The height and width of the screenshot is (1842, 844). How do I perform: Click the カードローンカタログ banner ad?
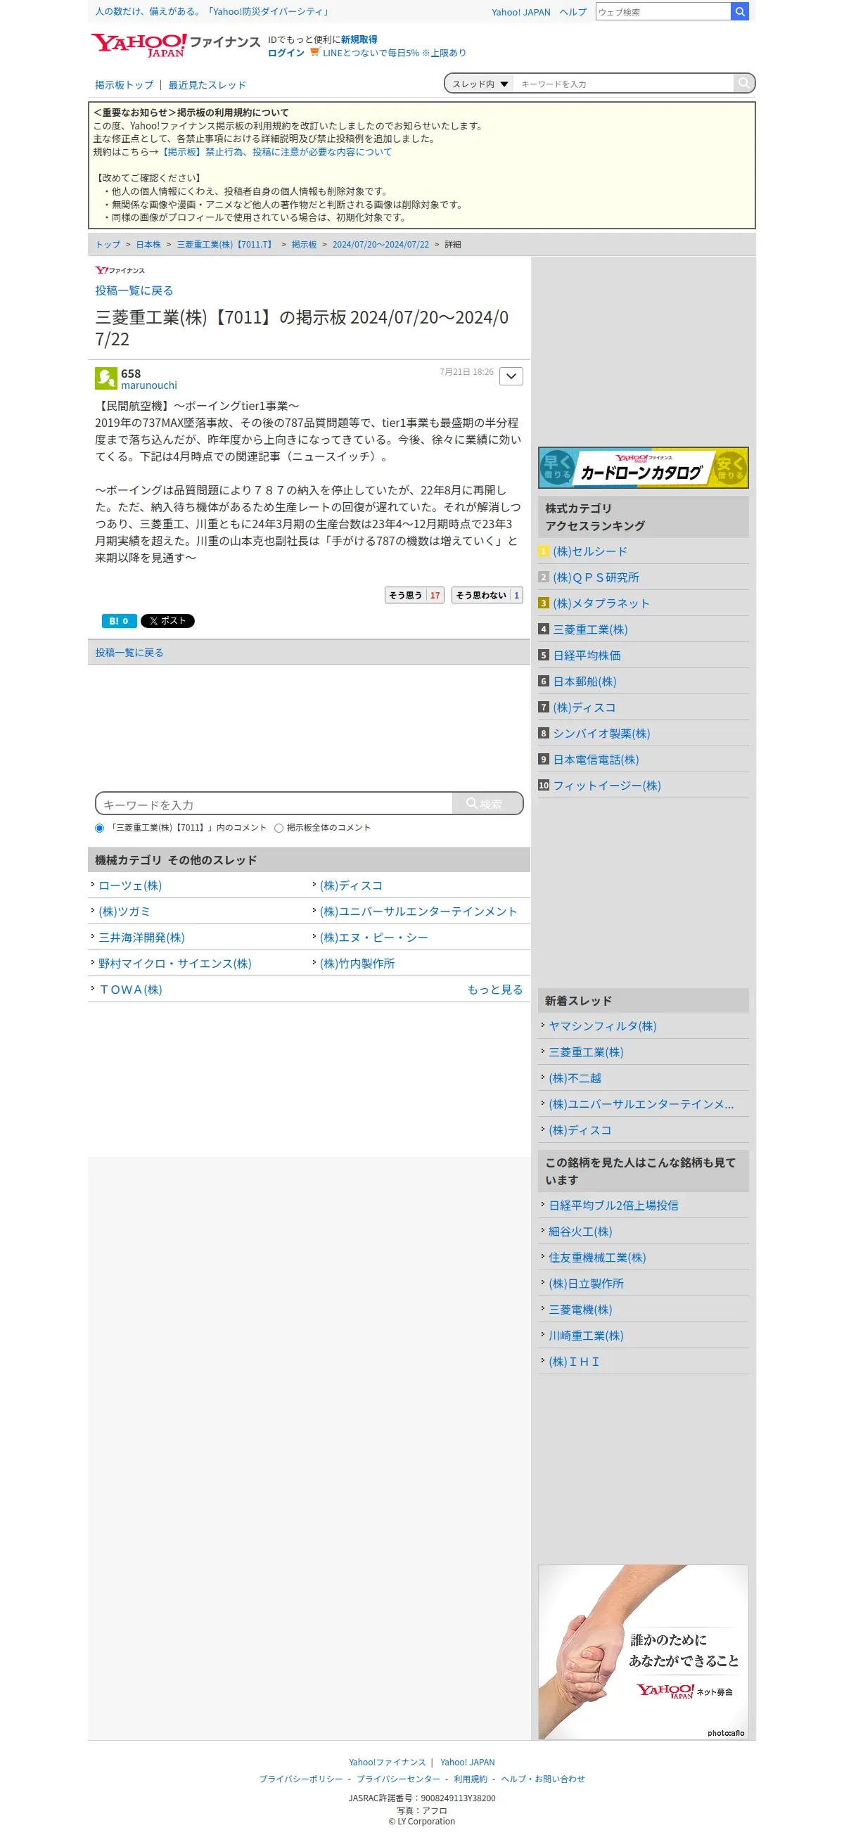(643, 467)
